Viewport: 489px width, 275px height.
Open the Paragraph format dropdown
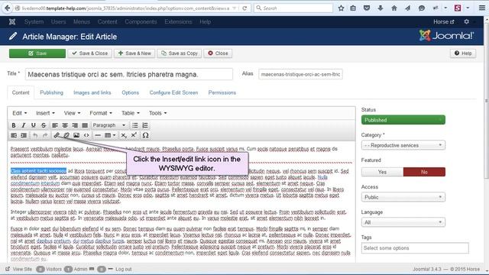(108, 125)
